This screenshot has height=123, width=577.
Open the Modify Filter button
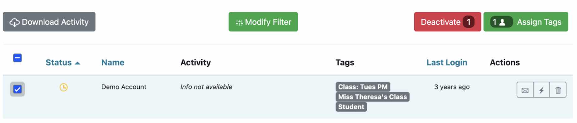263,22
